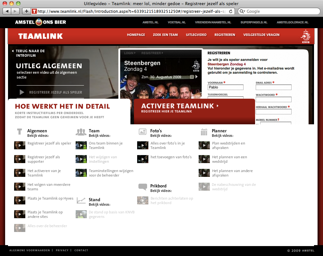Open video De stand op basis van KNVB gegevens
Screen dimensions: 323x256
(x=112, y=214)
